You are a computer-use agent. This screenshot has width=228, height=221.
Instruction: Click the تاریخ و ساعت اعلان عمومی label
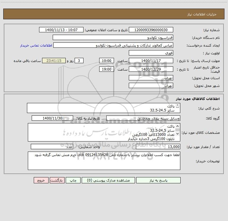(106, 30)
